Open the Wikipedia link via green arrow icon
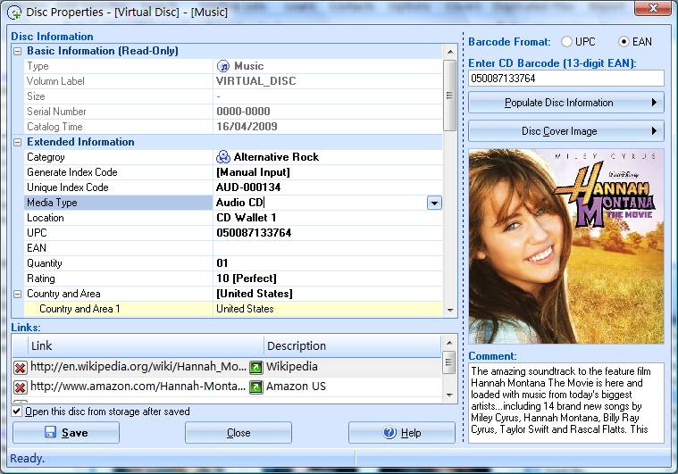This screenshot has width=678, height=474. 256,367
